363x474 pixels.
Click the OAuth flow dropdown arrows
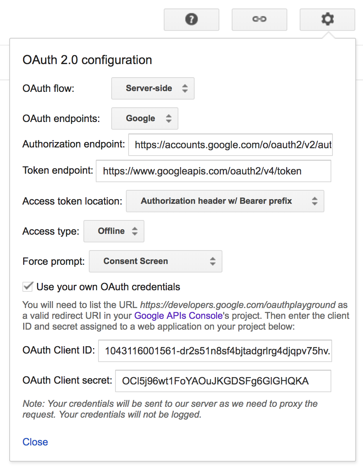click(x=185, y=88)
